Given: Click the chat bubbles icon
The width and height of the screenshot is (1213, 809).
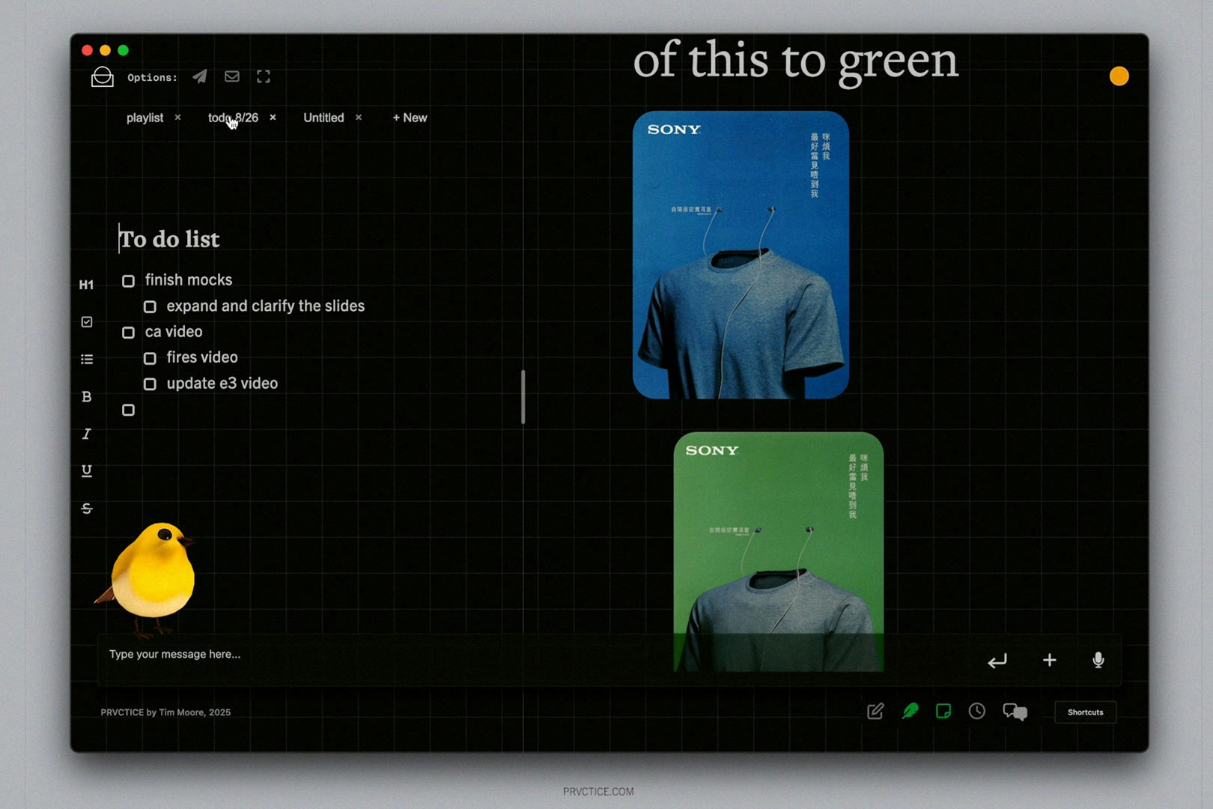Looking at the screenshot, I should 1015,712.
